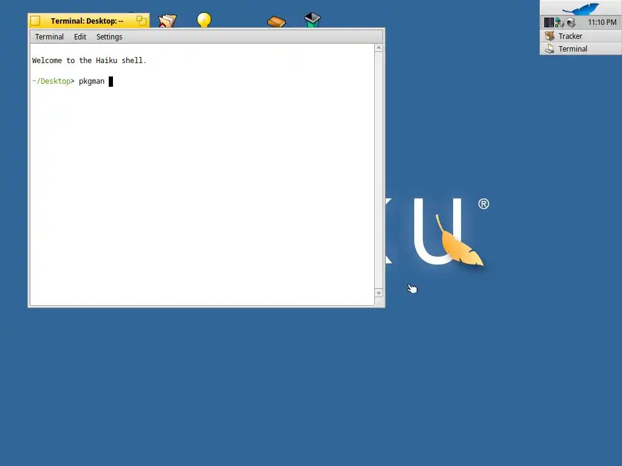Screen dimensions: 622x466
Task: Open the Terminal menu in the menu bar
Action: point(49,37)
